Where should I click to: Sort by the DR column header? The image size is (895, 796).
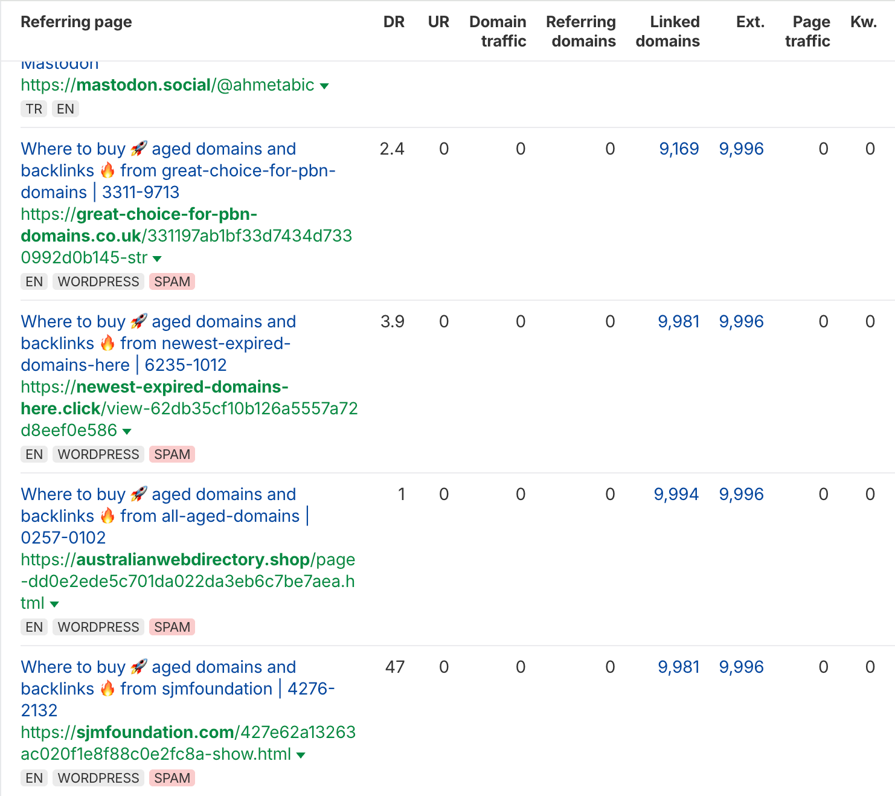coord(393,22)
